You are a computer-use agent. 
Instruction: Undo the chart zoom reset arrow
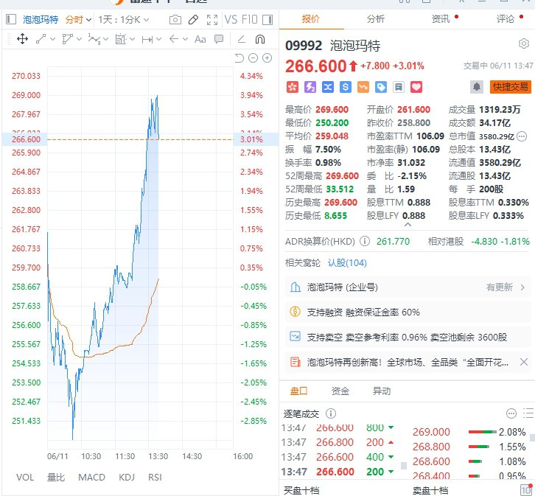tap(239, 58)
